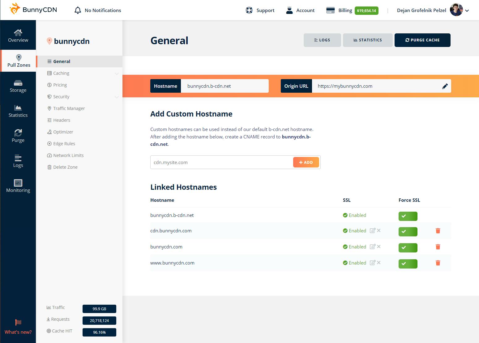Click the 96.16% cache hit value
This screenshot has height=343, width=479.
(99, 332)
